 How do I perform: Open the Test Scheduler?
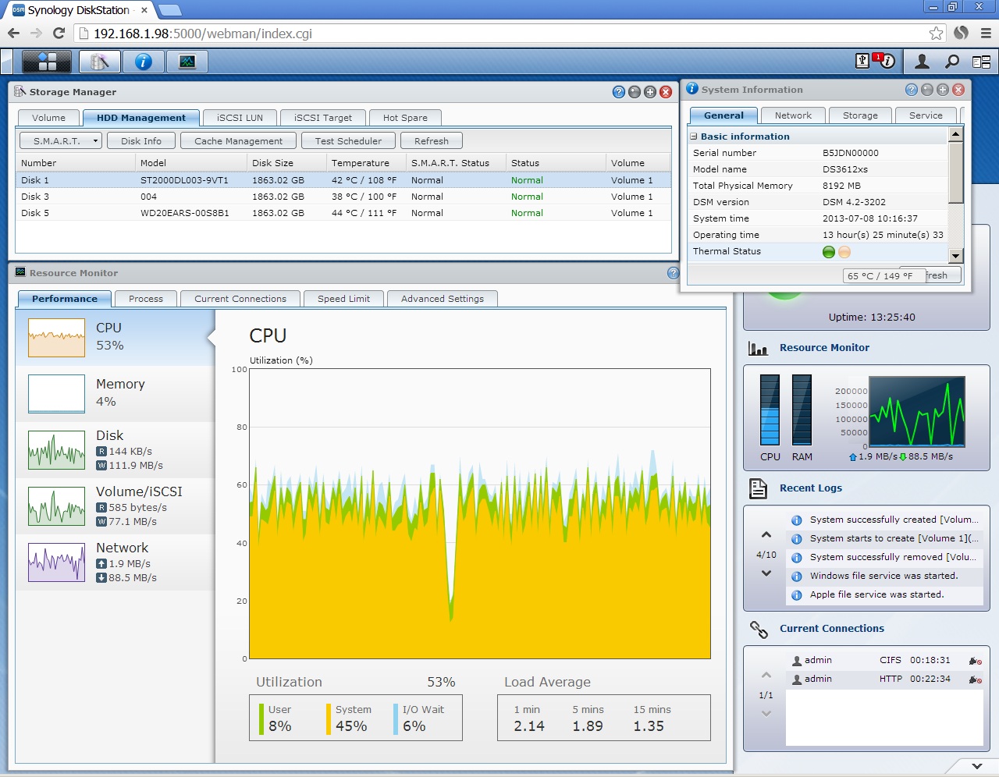pyautogui.click(x=347, y=140)
